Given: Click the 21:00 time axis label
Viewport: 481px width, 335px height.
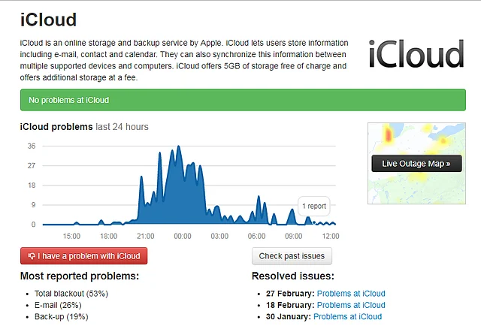Looking at the screenshot, I should click(145, 237).
